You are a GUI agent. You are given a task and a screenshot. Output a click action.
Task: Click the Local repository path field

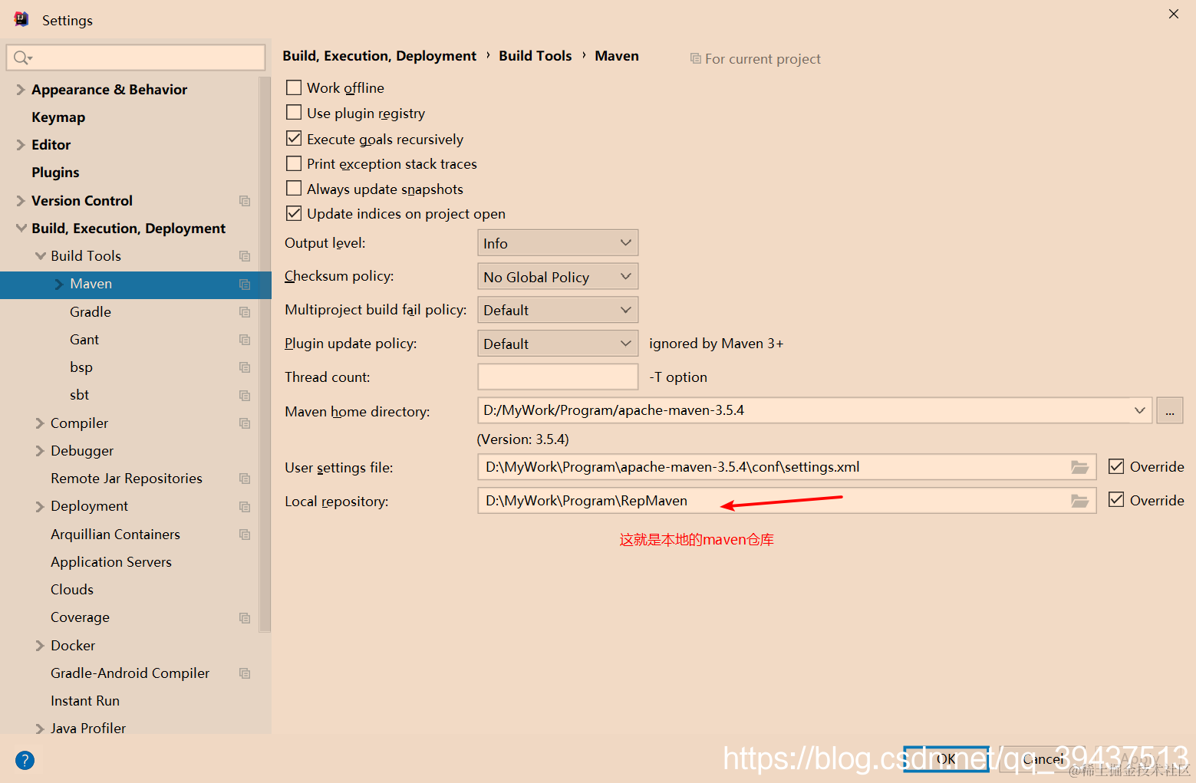pos(786,501)
